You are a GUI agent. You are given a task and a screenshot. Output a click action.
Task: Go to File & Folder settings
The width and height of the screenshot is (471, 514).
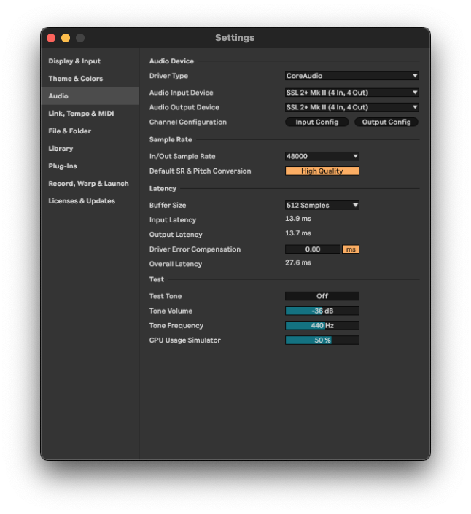(x=90, y=131)
